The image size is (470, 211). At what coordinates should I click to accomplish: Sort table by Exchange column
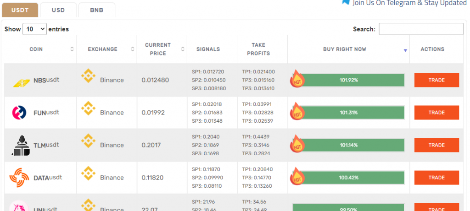[x=133, y=49]
